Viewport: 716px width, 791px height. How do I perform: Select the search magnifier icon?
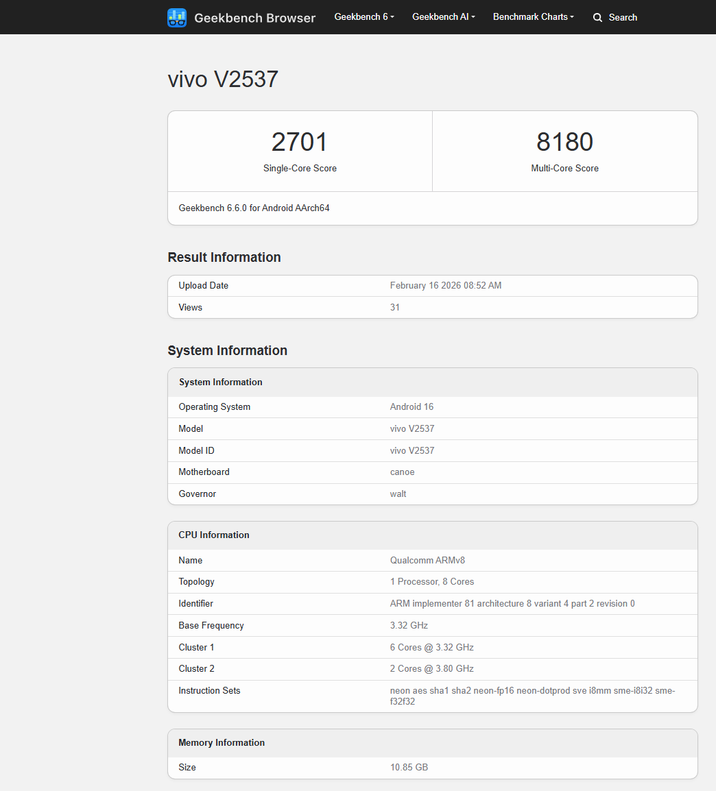pos(597,17)
